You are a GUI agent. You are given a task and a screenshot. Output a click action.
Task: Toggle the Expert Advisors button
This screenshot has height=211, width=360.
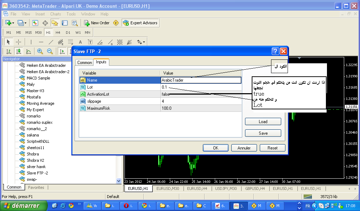(140, 23)
